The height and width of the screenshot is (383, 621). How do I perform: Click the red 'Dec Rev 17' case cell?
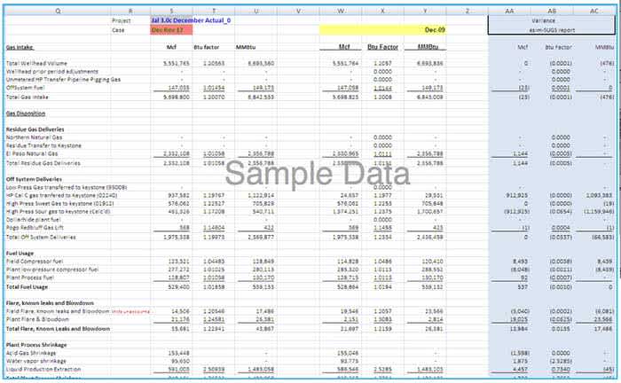(171, 30)
